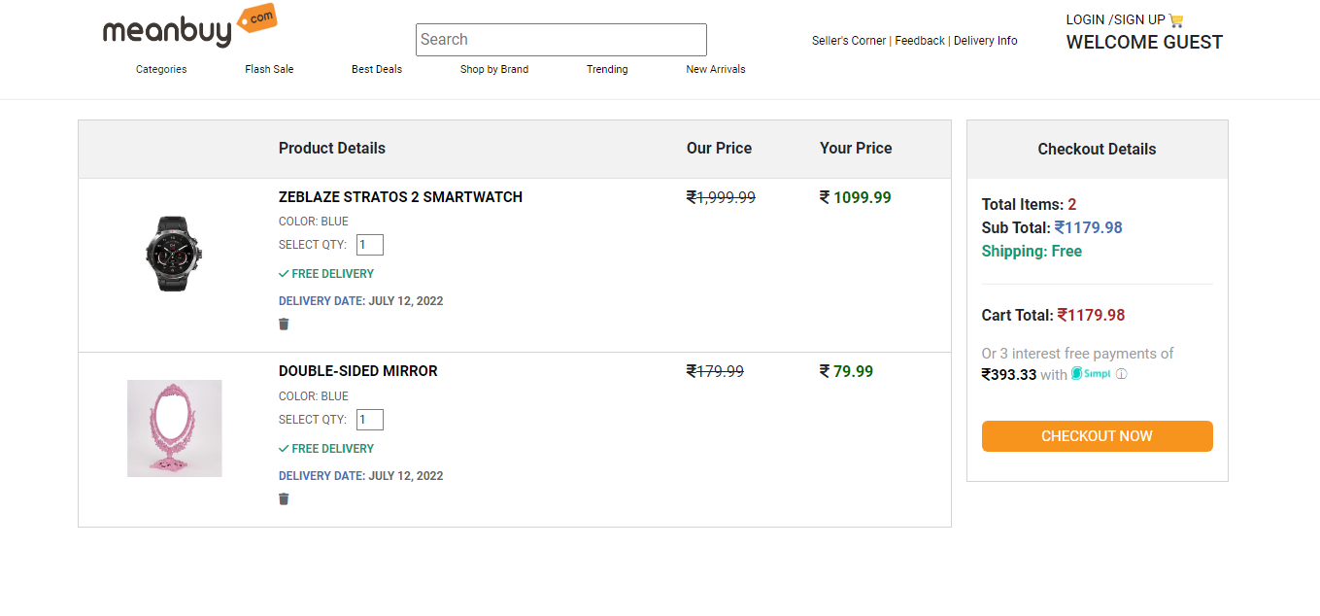Click the Double-Sided Mirror quantity field

370,420
